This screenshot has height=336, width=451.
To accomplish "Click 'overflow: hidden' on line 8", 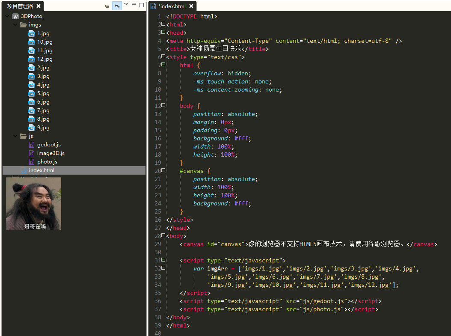I will [222, 74].
